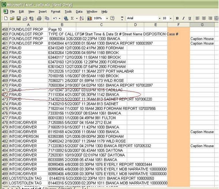This screenshot has height=189, width=219.
Task: Select row 491 header
Action: coord(5,183)
